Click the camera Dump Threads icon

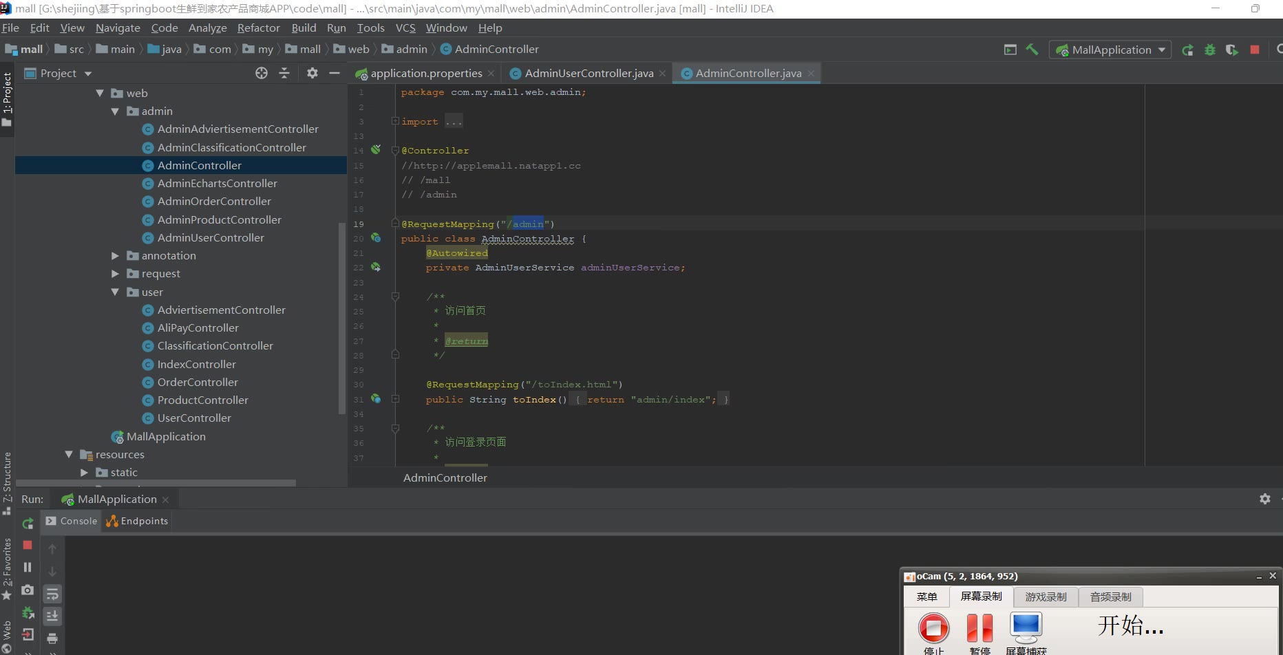pyautogui.click(x=28, y=590)
